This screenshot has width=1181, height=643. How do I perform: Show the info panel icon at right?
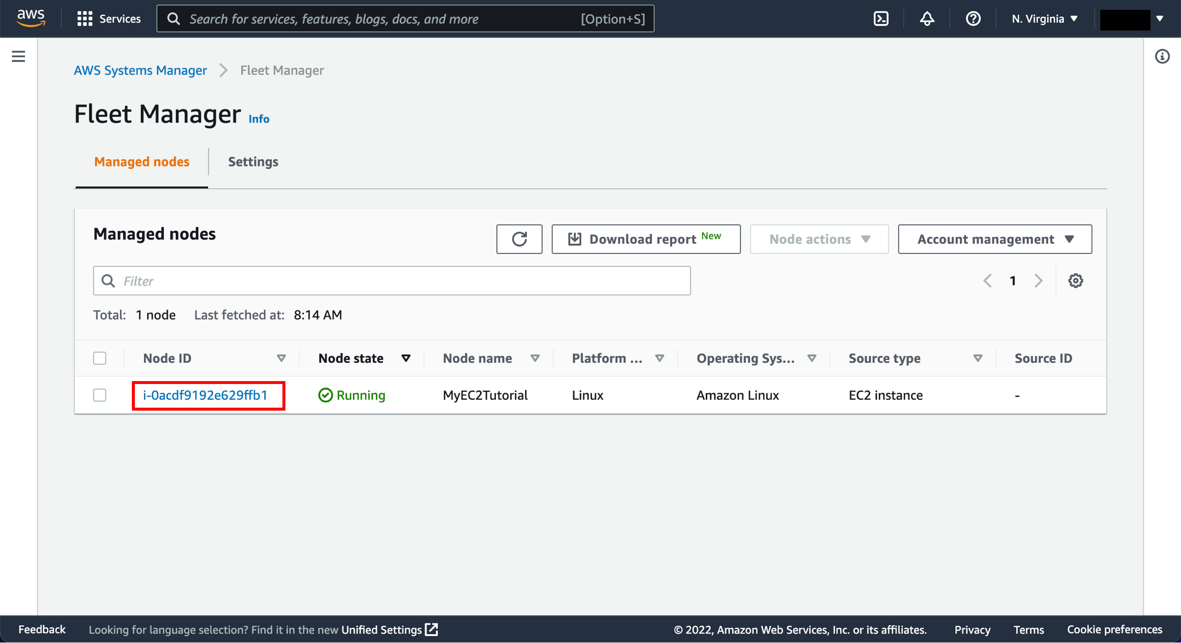(x=1162, y=56)
